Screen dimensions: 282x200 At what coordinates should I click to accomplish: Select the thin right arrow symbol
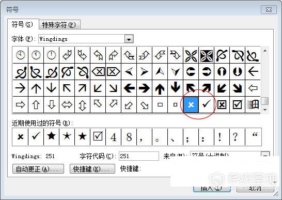pos(21,88)
